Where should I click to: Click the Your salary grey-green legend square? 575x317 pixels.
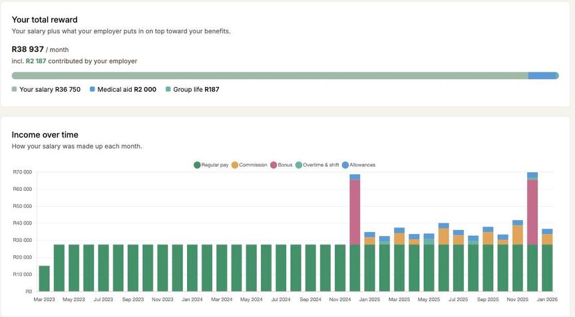(x=14, y=89)
